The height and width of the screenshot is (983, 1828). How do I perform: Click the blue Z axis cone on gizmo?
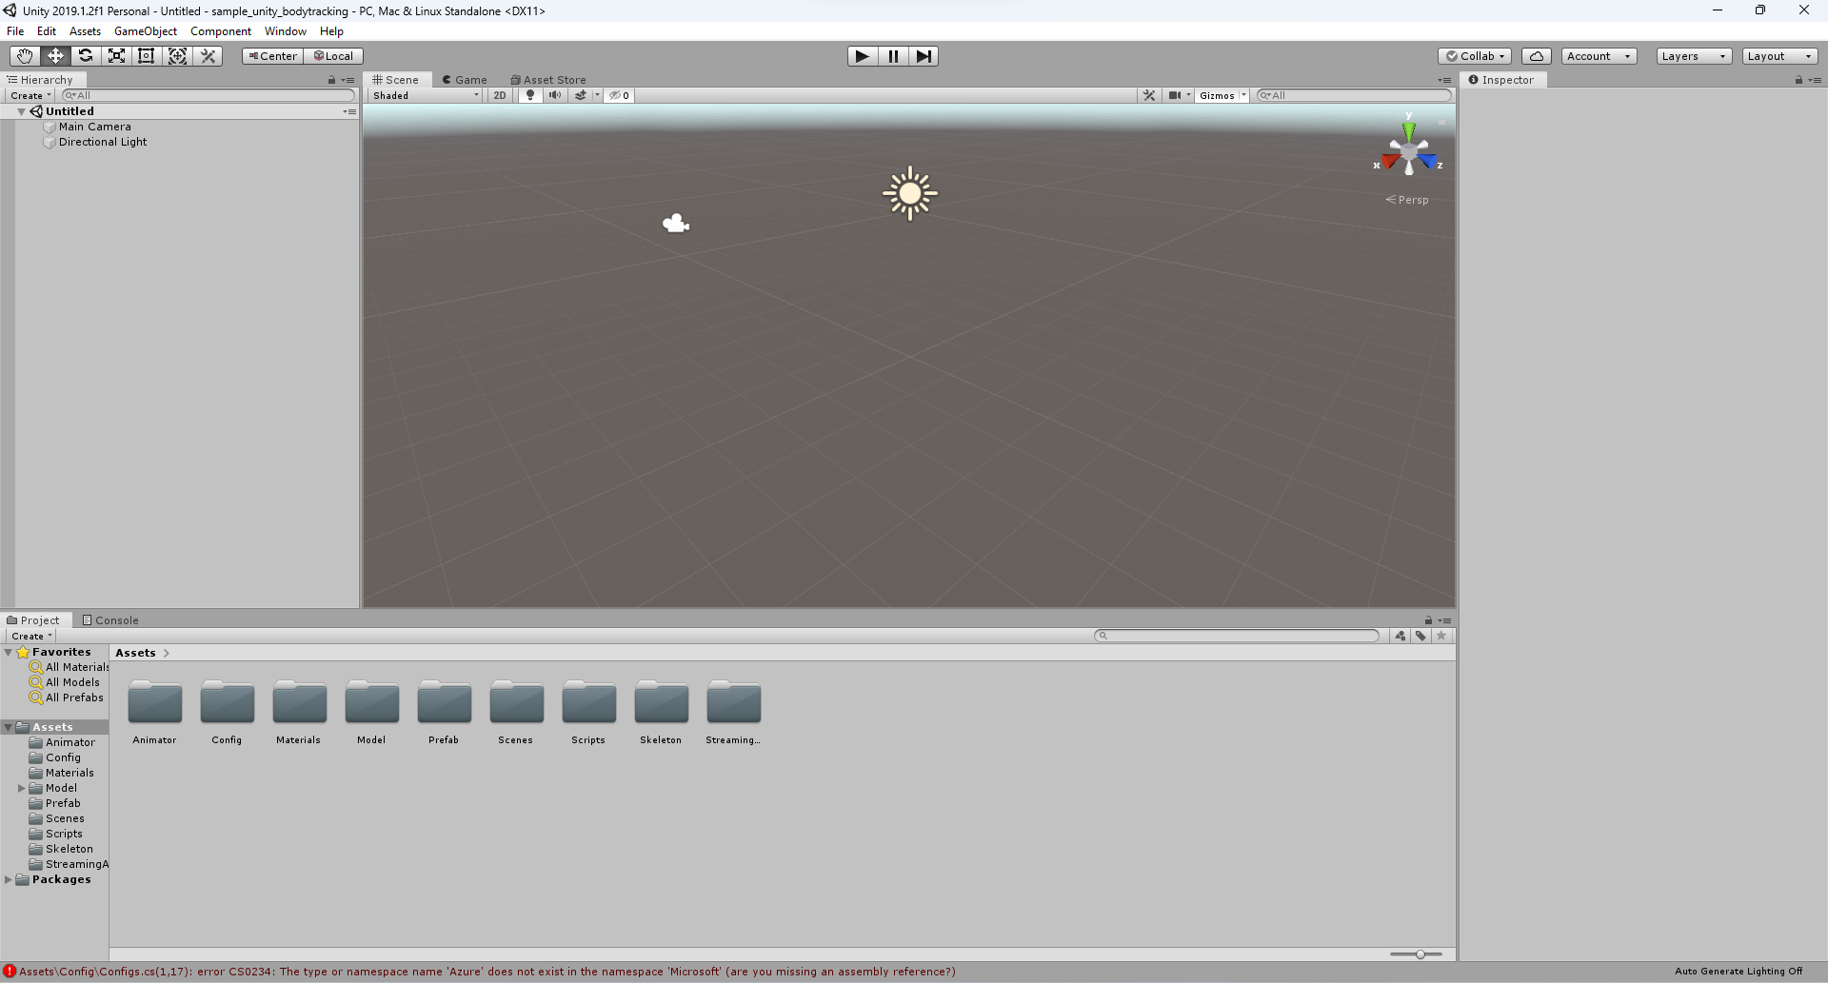click(x=1428, y=161)
